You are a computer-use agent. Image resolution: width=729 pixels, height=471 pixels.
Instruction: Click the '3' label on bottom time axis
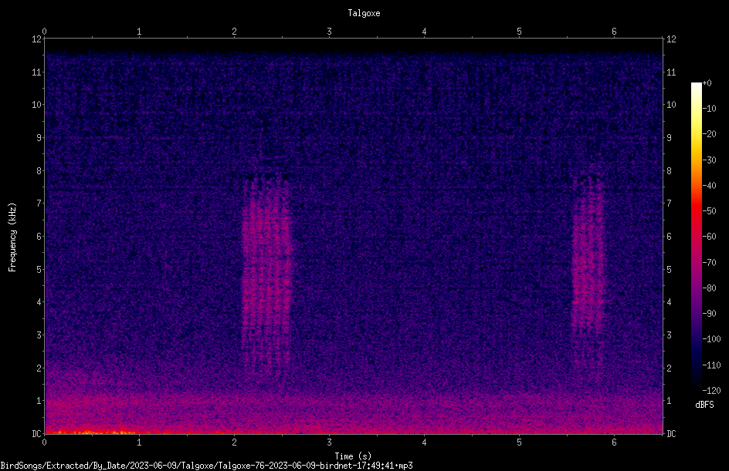(x=329, y=442)
